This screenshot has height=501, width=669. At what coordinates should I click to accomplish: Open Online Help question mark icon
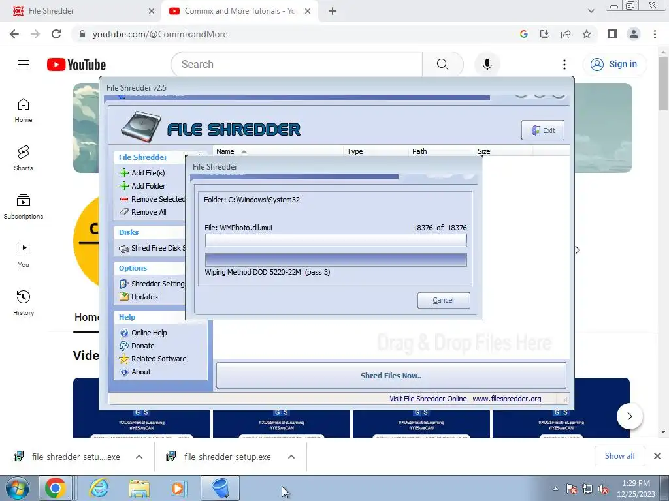(124, 333)
